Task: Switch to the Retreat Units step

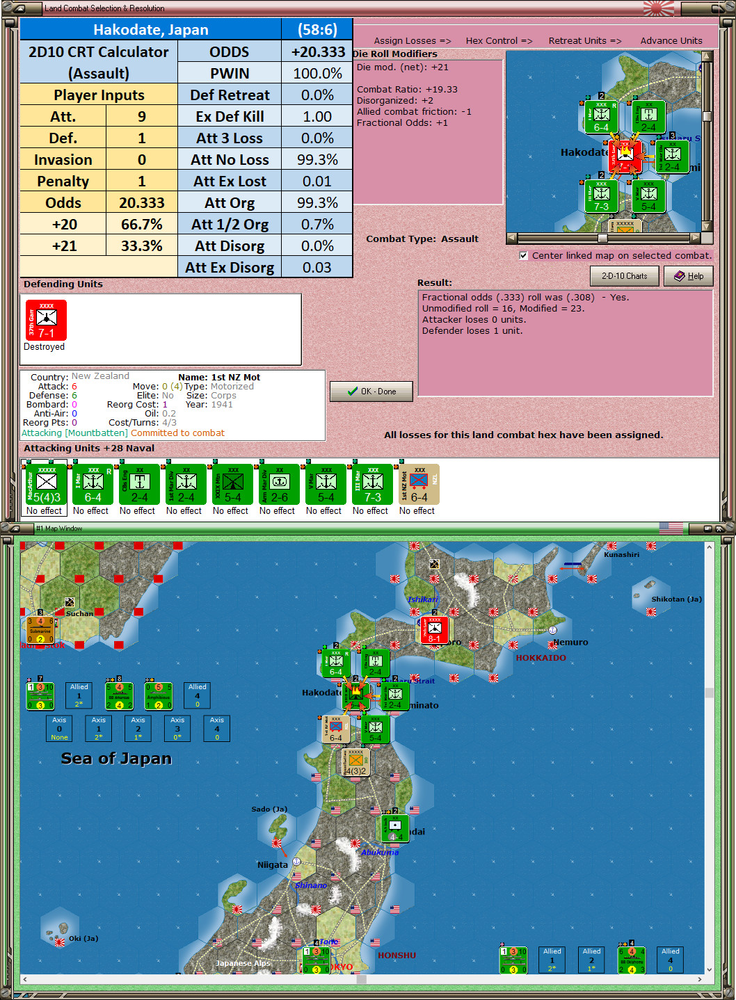Action: tap(585, 41)
